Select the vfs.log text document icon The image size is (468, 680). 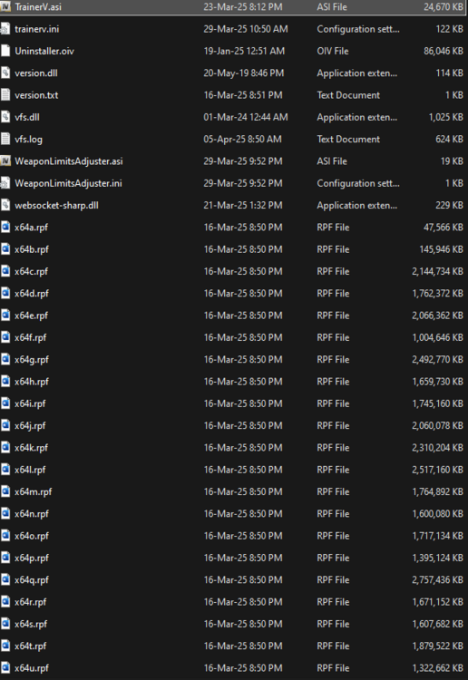click(5, 140)
